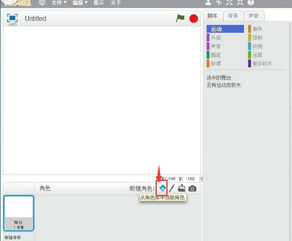This screenshot has width=292, height=241.
Task: Choose sprite from library icon
Action: click(x=162, y=188)
